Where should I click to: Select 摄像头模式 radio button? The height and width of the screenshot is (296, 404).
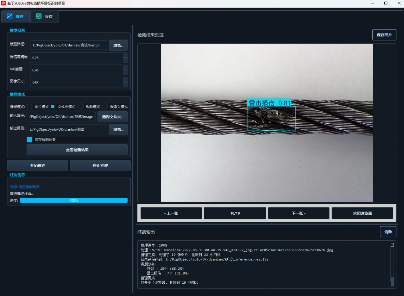tap(105, 107)
